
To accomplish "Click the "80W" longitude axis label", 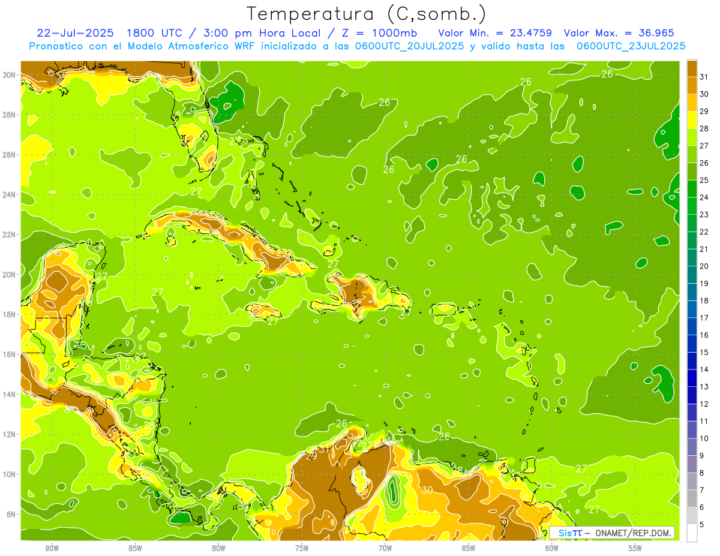I will 218,548.
